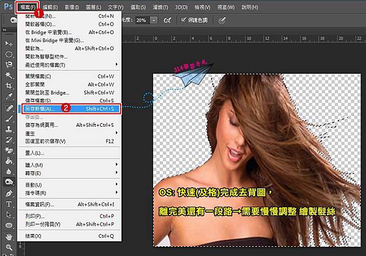Screen dimensions: 366x256
Task: Open the 編輯(E) menu
Action: tap(50, 7)
